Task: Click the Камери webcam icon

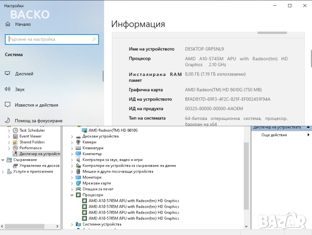Action: pyautogui.click(x=78, y=142)
